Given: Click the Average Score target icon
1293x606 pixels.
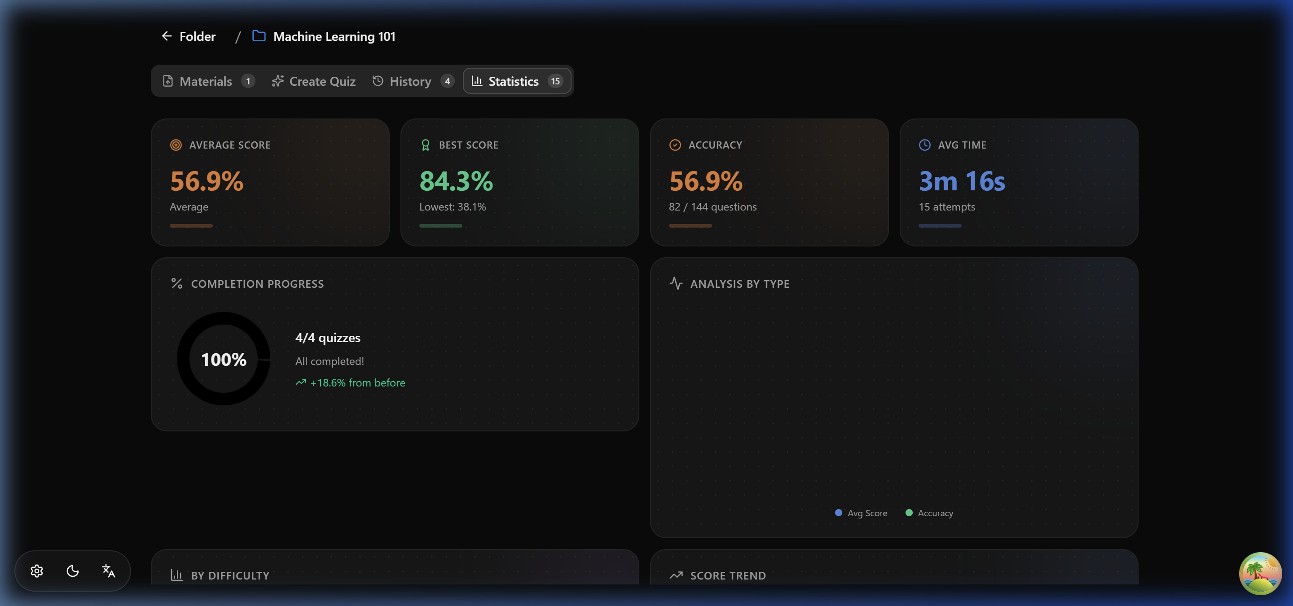Looking at the screenshot, I should coord(176,145).
